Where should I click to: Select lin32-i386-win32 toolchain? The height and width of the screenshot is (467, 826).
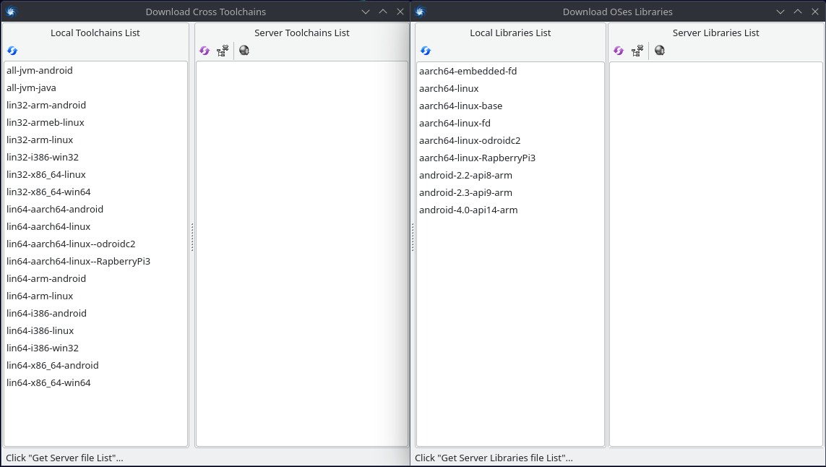[96, 158]
